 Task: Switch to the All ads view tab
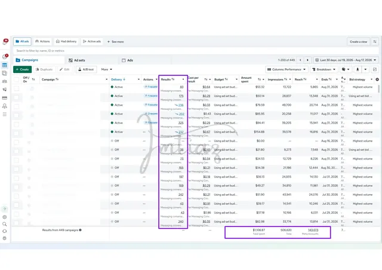coord(22,41)
